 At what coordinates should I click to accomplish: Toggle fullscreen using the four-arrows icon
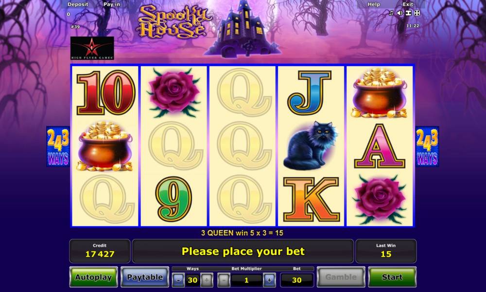[417, 13]
